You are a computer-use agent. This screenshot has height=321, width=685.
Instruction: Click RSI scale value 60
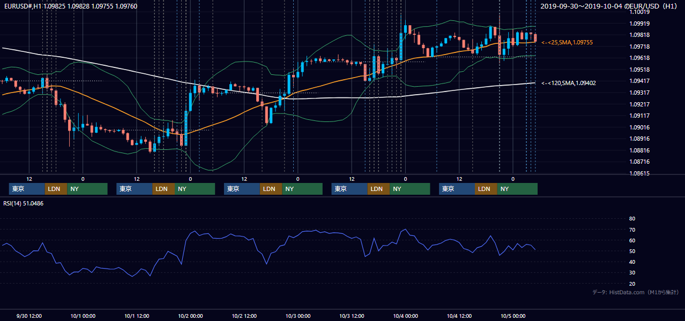(x=632, y=240)
